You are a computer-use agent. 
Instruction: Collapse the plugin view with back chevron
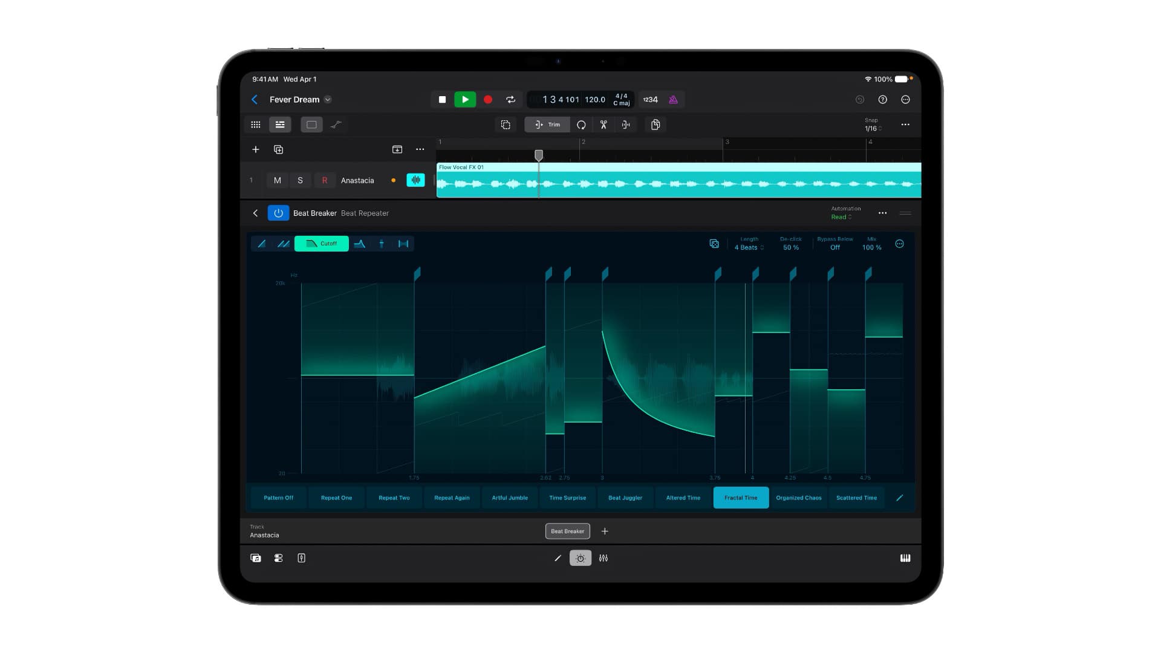coord(256,213)
